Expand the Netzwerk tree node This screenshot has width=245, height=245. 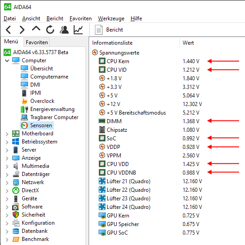tap(7, 183)
